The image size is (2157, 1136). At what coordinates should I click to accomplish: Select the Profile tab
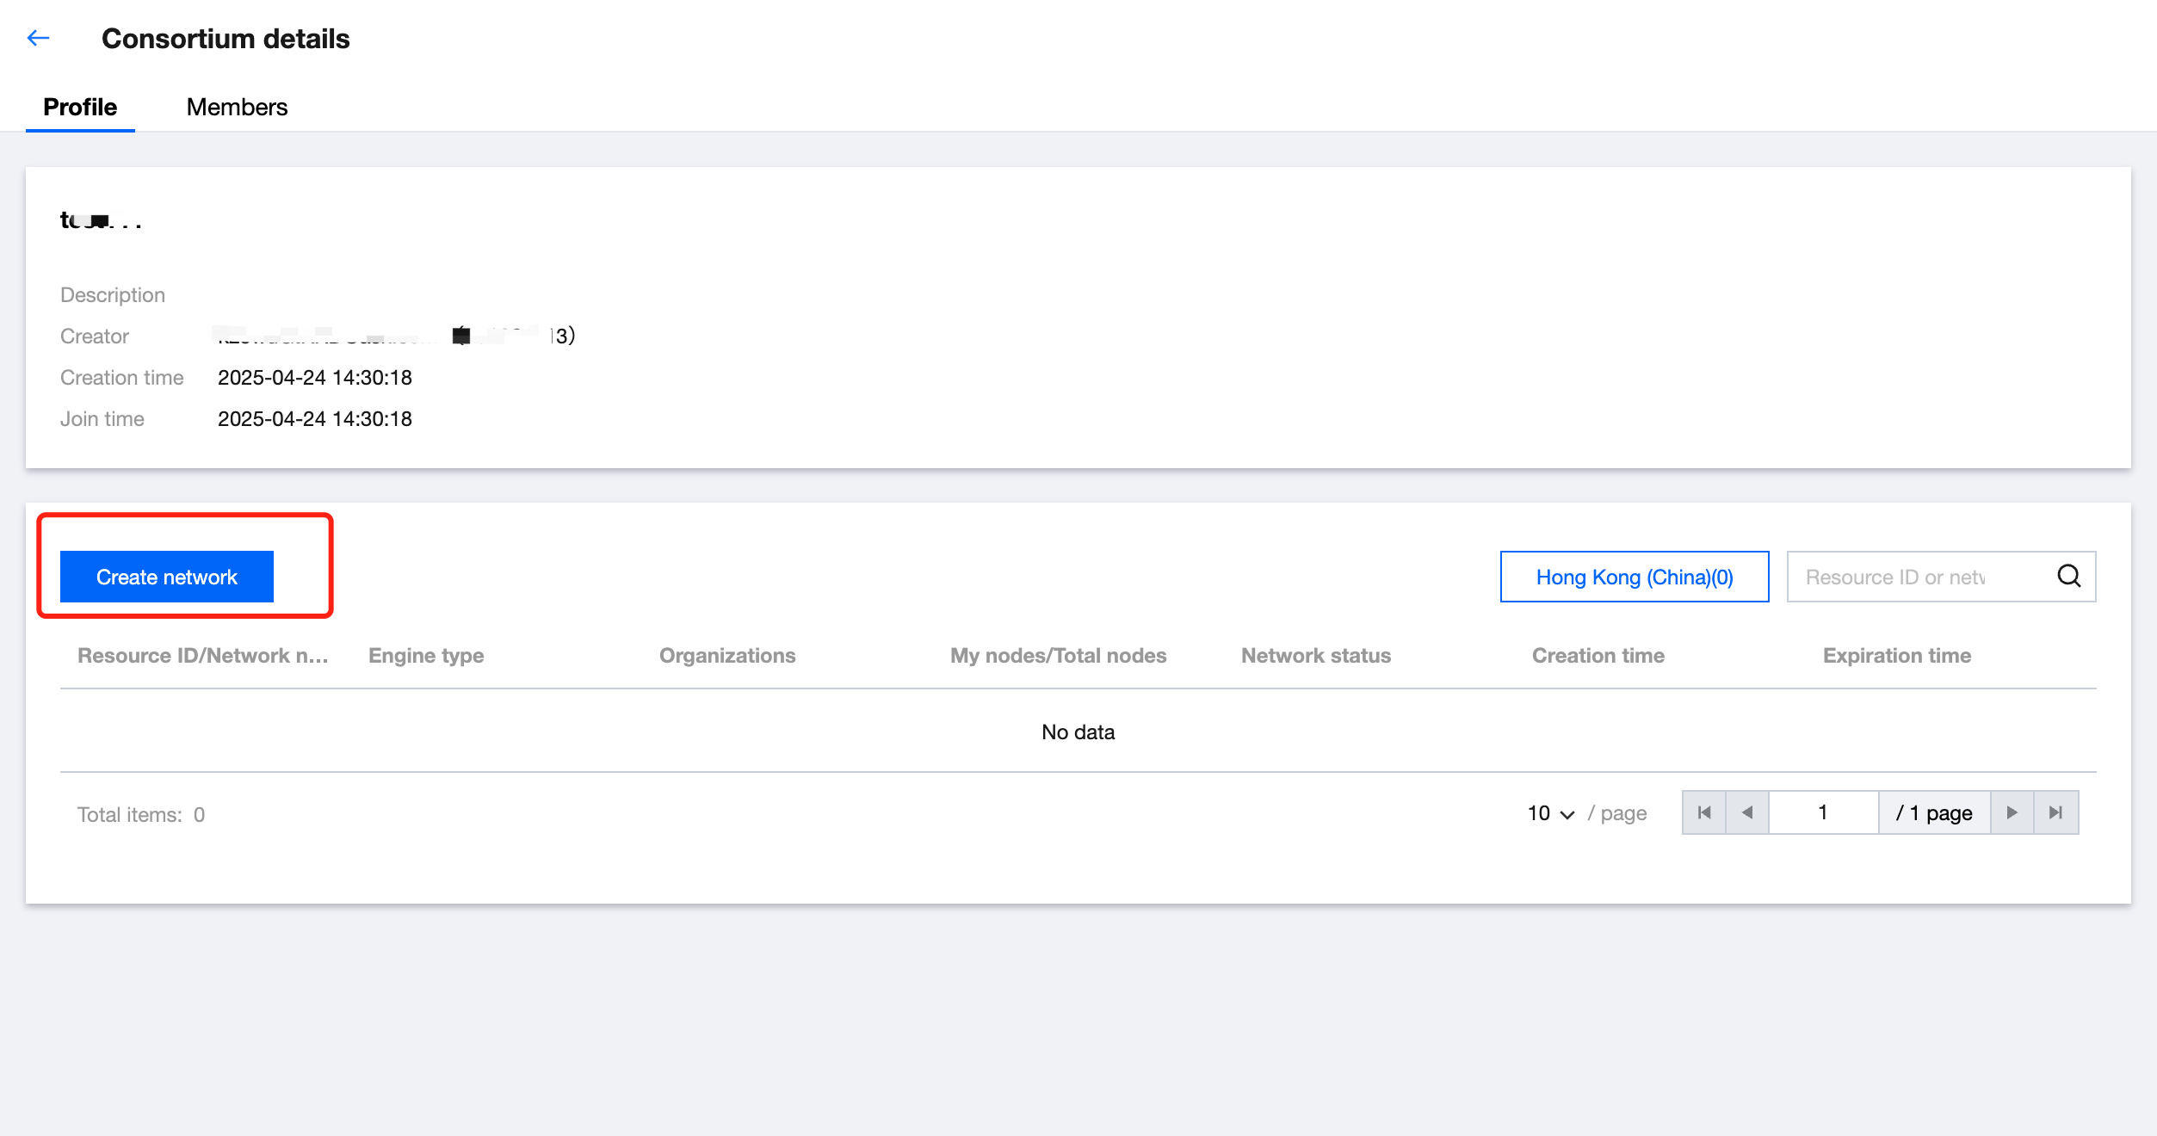pyautogui.click(x=80, y=107)
